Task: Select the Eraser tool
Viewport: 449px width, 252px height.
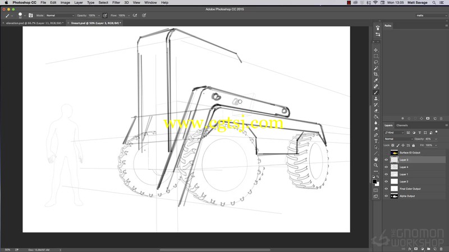Action: pos(375,110)
